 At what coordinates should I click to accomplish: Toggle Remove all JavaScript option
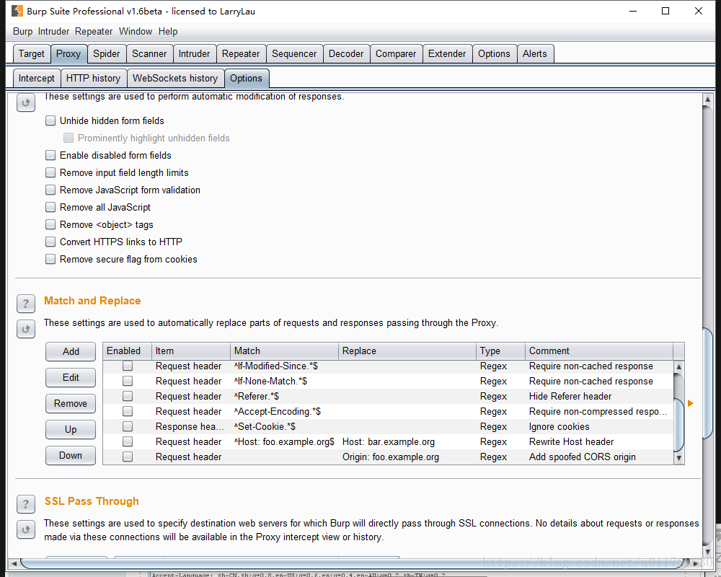tap(50, 207)
